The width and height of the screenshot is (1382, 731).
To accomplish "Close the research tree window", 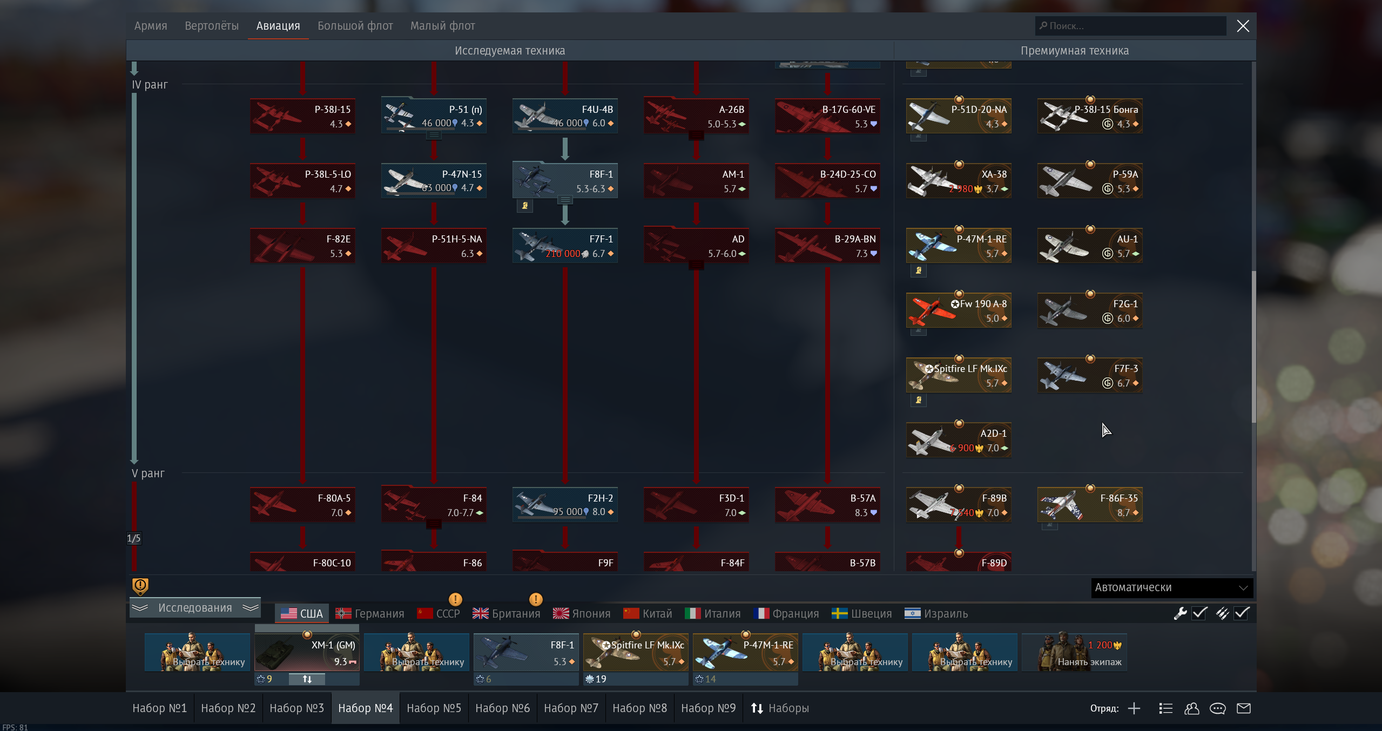I will (1243, 26).
